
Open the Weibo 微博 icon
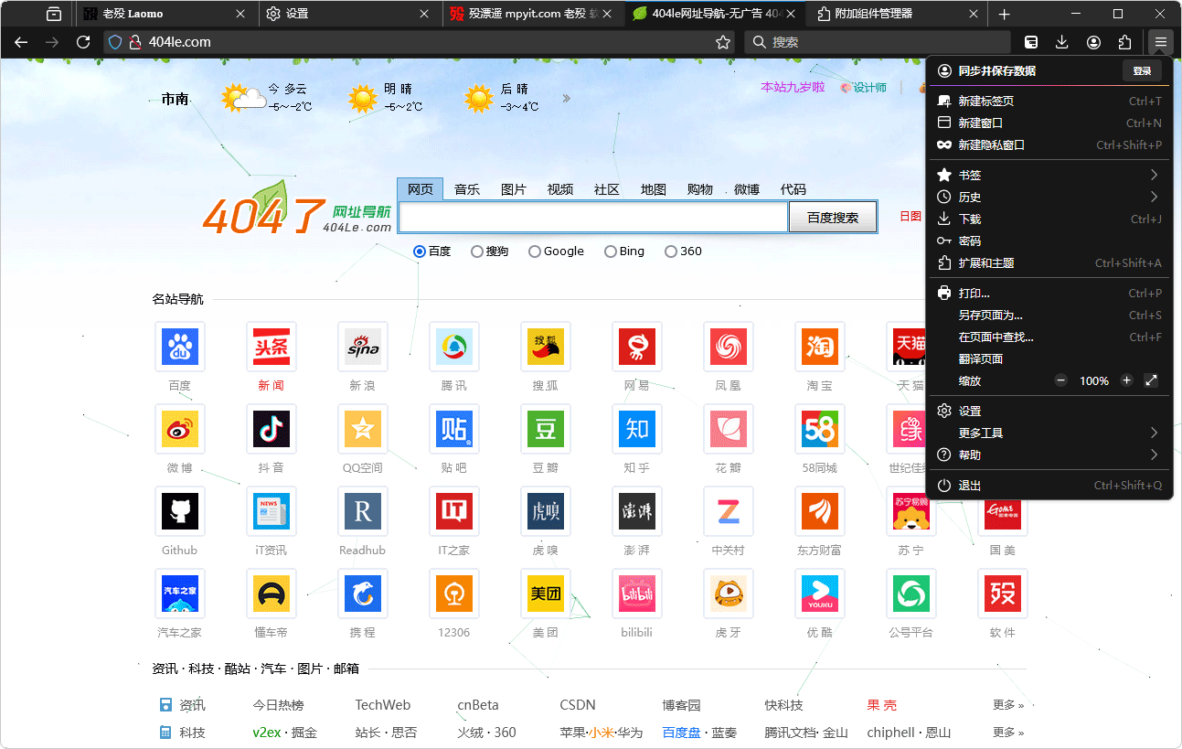tap(180, 429)
